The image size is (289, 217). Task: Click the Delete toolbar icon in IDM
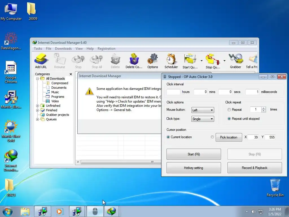115,61
